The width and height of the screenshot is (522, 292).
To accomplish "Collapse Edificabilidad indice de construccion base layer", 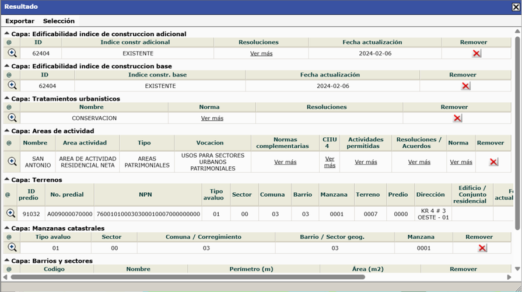I will pos(6,65).
